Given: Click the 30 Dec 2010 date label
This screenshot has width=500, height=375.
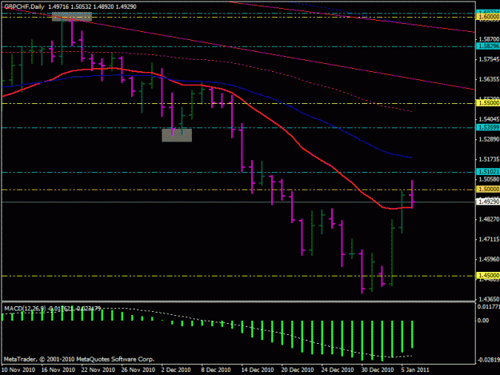Looking at the screenshot, I should point(378,370).
